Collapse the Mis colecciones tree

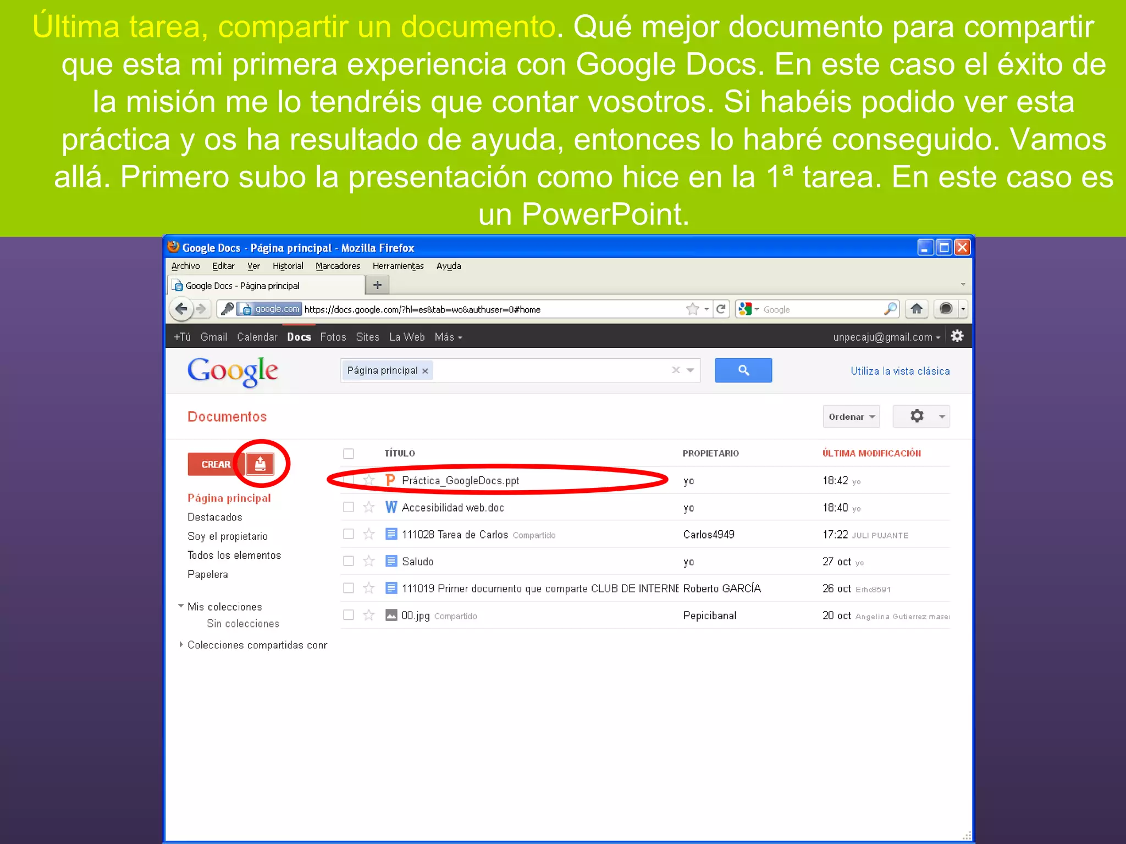tap(181, 606)
